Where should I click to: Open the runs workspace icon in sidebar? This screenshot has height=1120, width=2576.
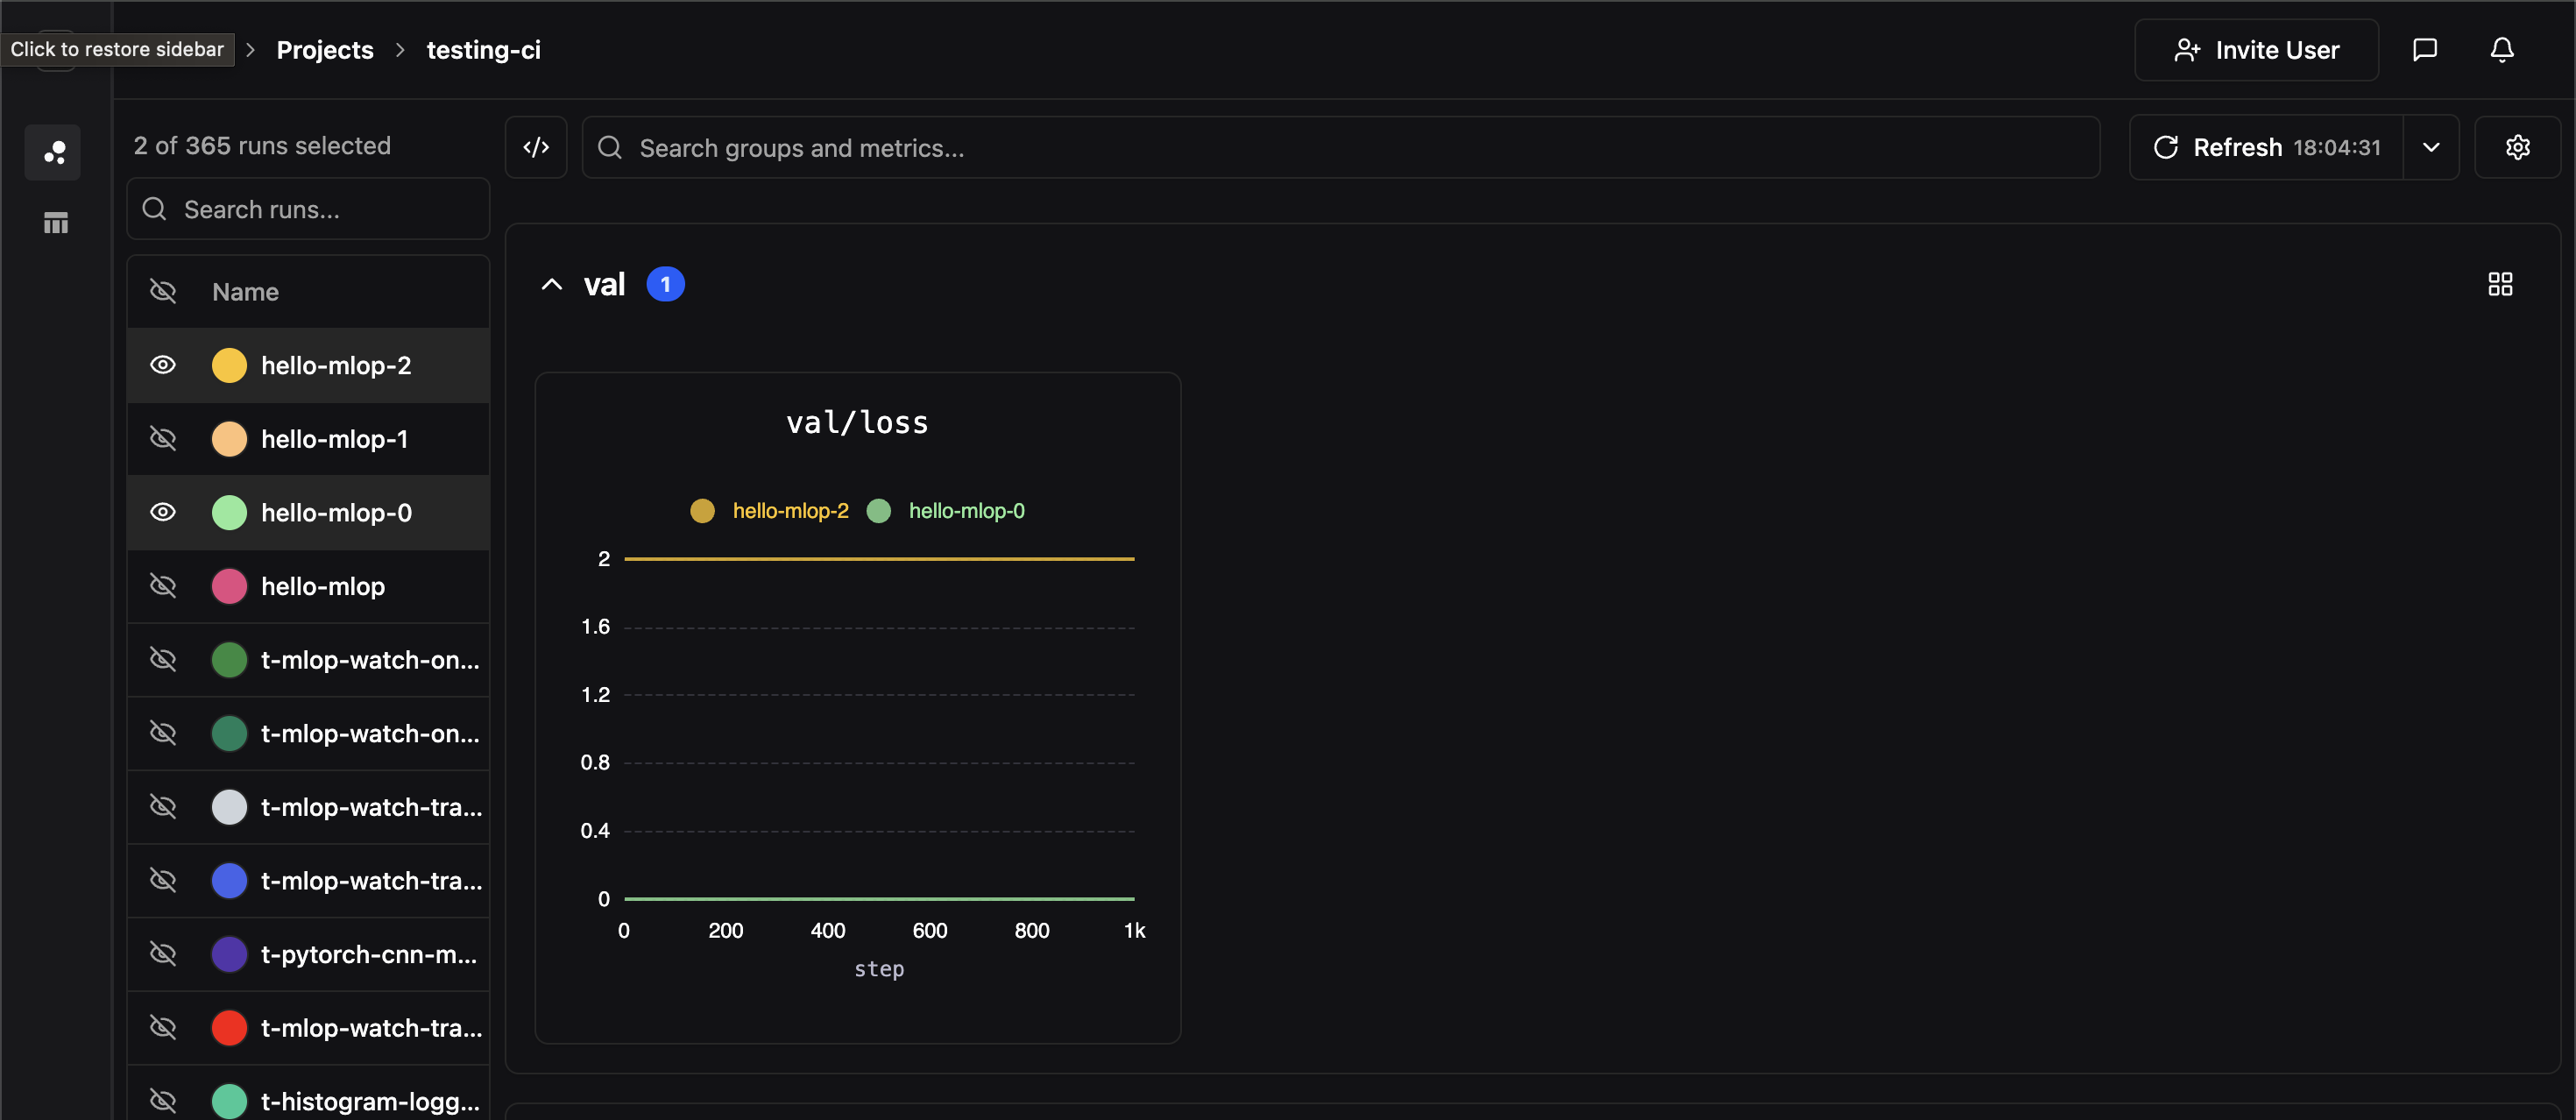[x=52, y=152]
